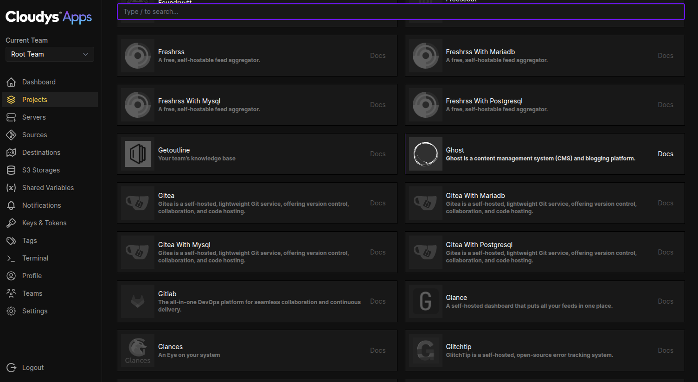The image size is (698, 382).
Task: Open Docs link for Gitlab
Action: click(378, 301)
